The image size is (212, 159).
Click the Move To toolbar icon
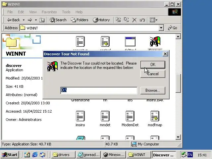[119, 20]
